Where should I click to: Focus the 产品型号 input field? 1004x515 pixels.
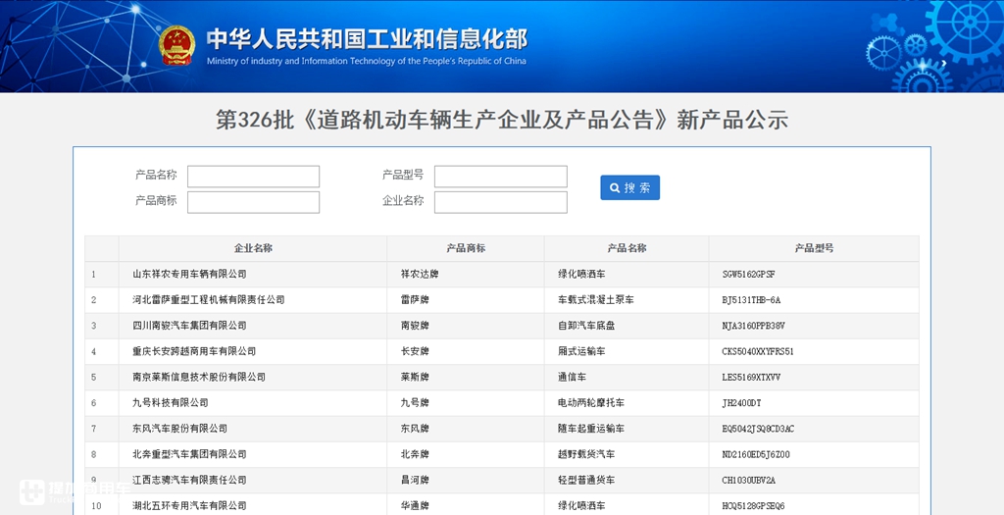pyautogui.click(x=501, y=177)
